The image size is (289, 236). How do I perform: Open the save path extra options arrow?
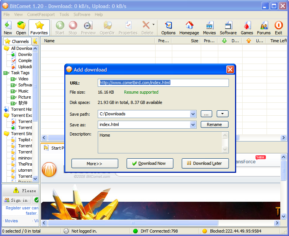click(x=222, y=114)
